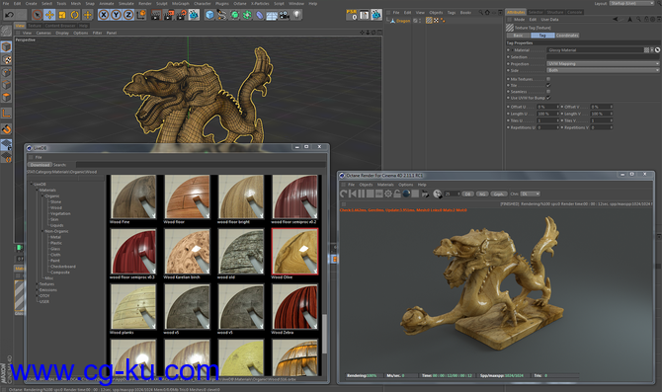Image resolution: width=662 pixels, height=392 pixels.
Task: Add a camera object from toolbar
Action: click(x=285, y=15)
